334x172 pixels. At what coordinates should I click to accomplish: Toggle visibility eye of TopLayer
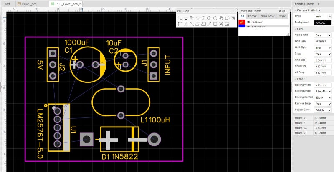[248, 22]
